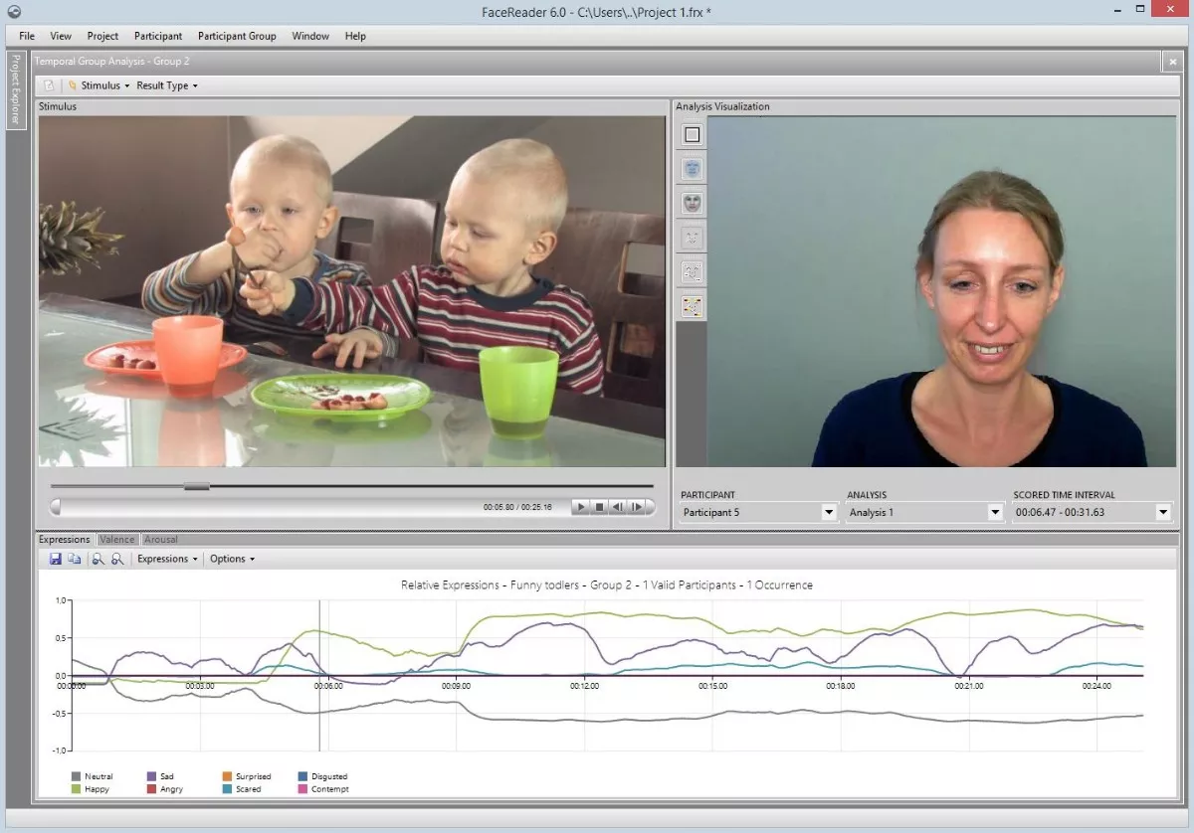Step one frame forward

[x=636, y=507]
